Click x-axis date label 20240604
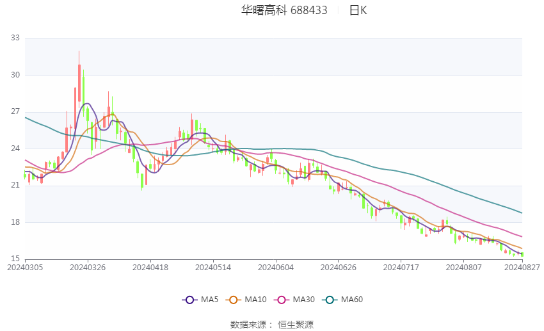Image resolution: width=544 pixels, height=331 pixels. [x=276, y=268]
